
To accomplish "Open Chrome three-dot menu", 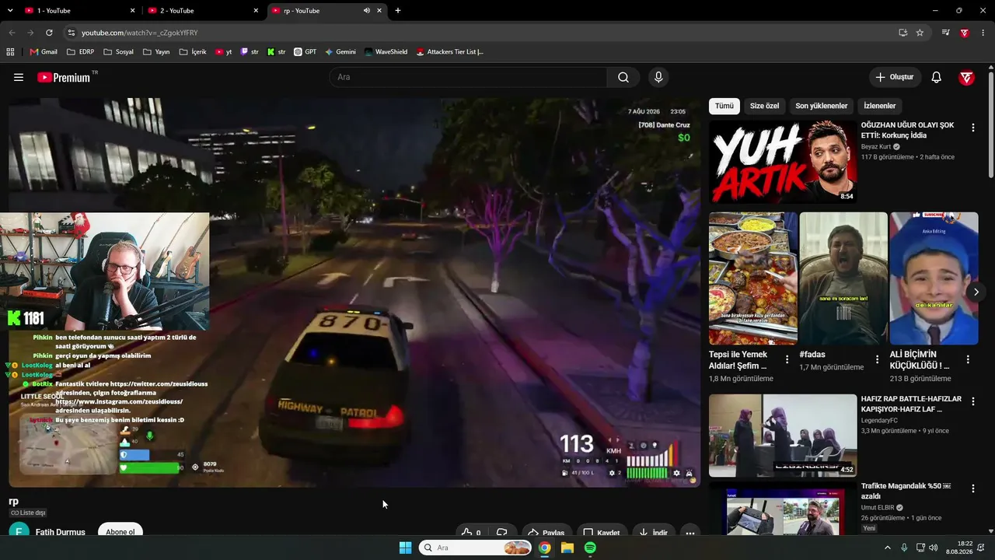I will [x=983, y=33].
